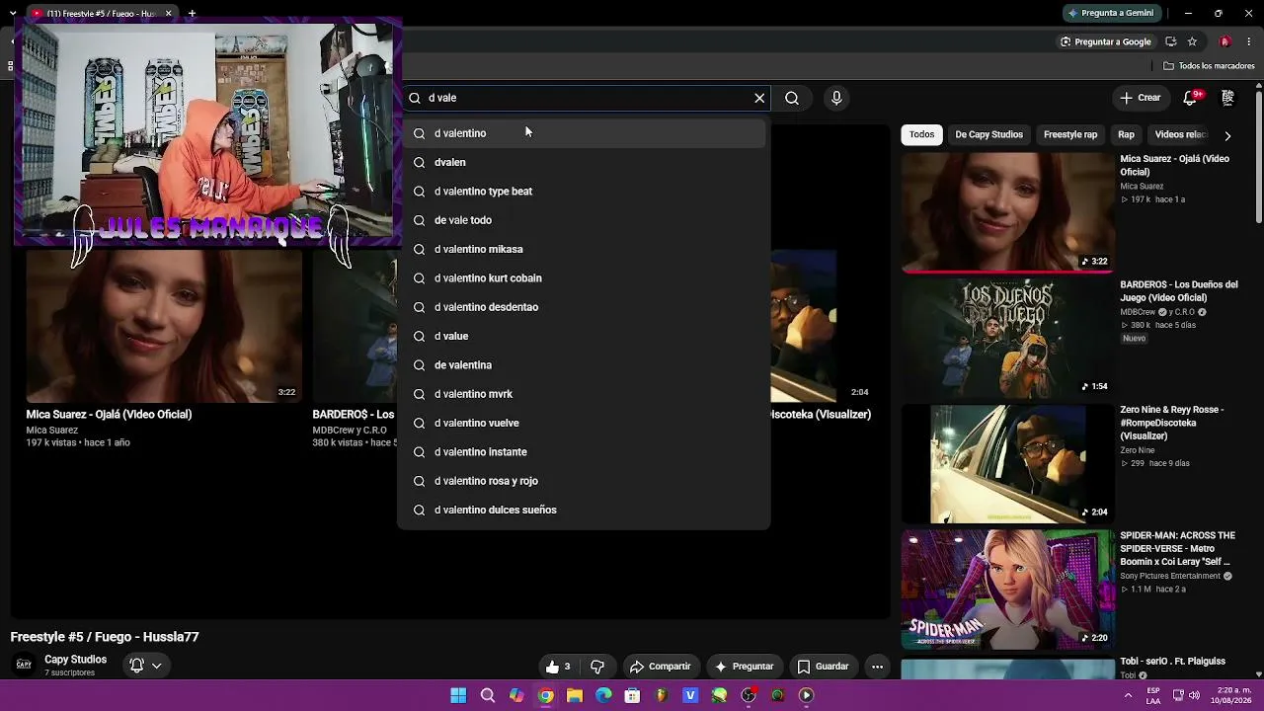Viewport: 1264px width, 711px height.
Task: Open the BARDERO$ Los Dueños del Juego title
Action: click(1179, 291)
